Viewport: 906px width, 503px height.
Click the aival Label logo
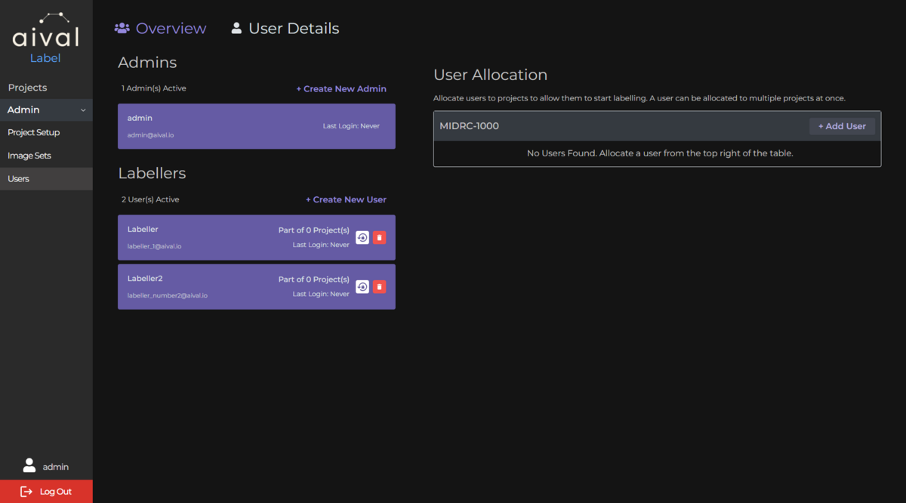pyautogui.click(x=45, y=38)
